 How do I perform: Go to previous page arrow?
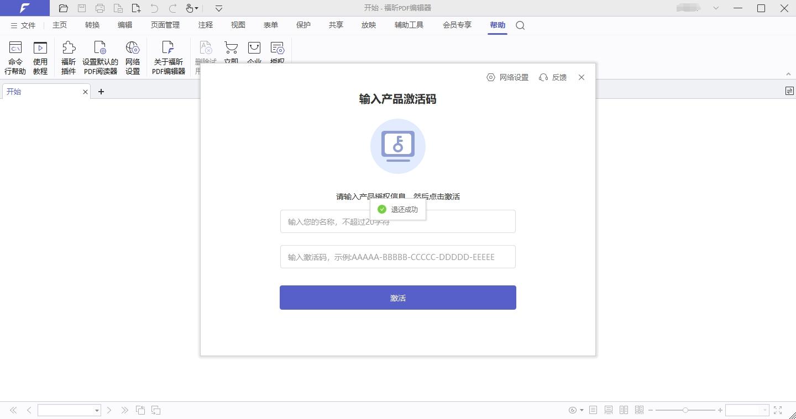[29, 410]
